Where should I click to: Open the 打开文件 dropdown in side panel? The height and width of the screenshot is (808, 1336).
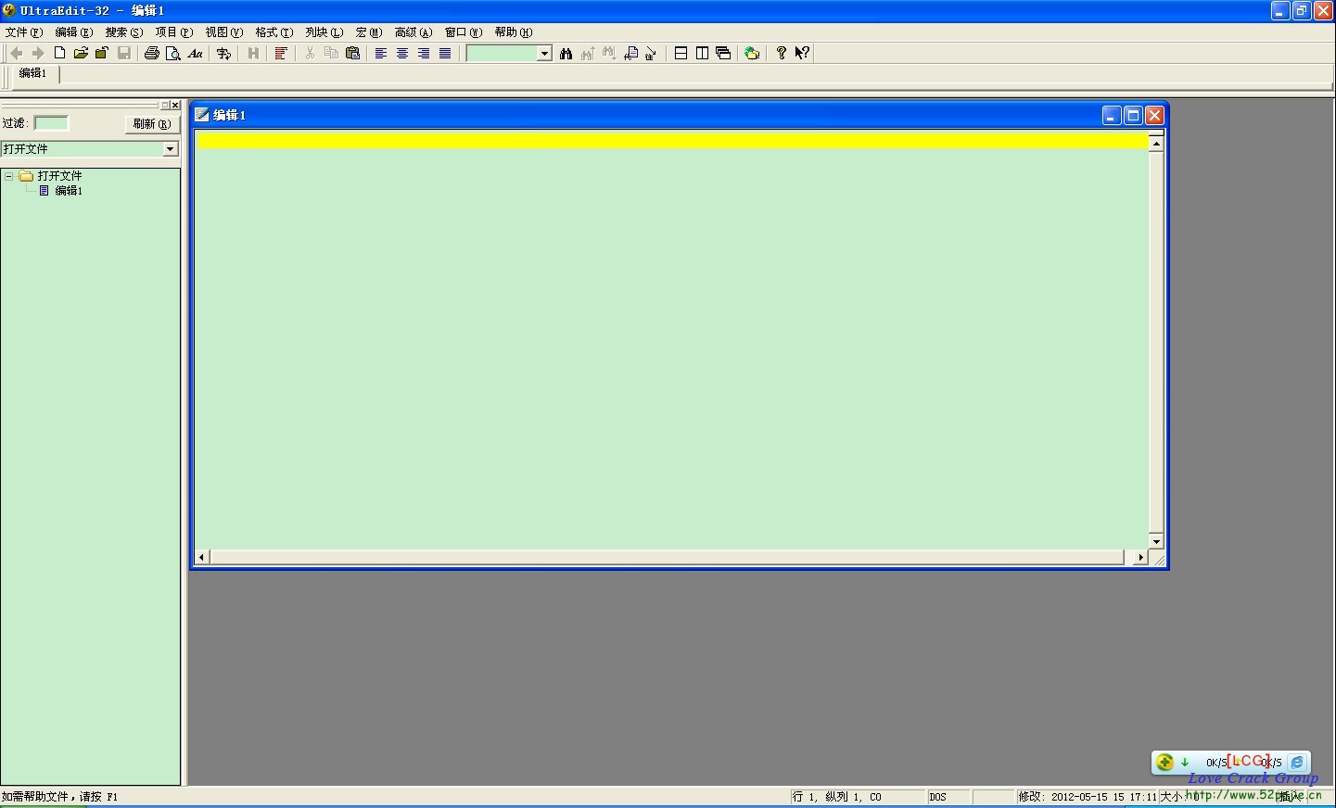tap(170, 149)
